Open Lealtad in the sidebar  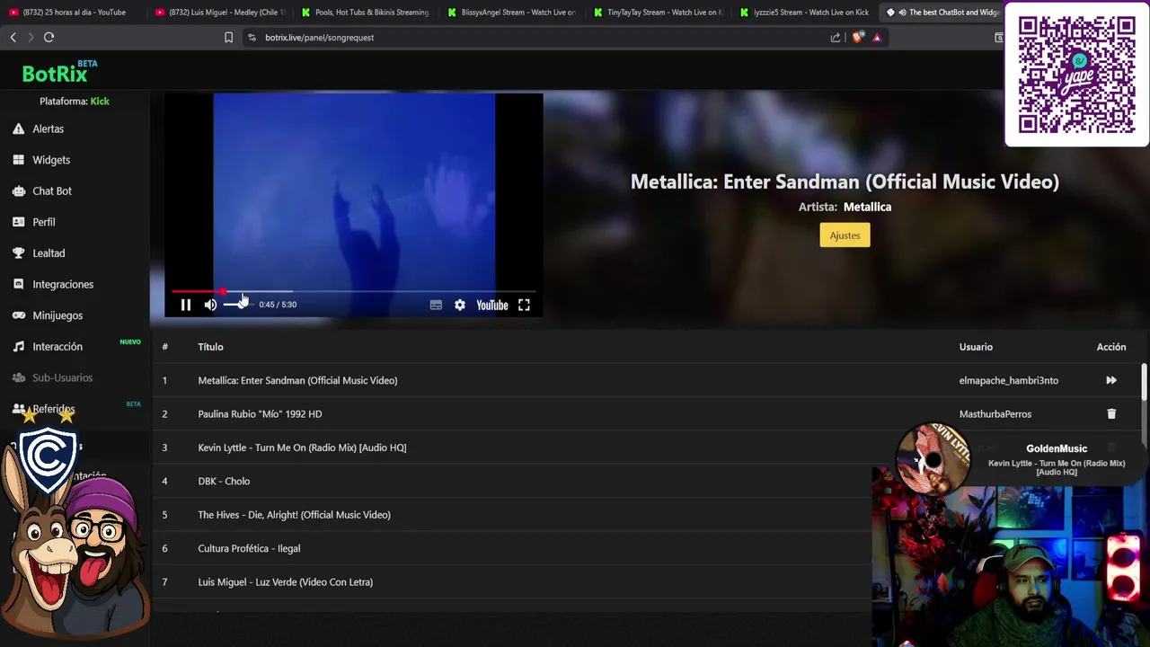pos(49,253)
